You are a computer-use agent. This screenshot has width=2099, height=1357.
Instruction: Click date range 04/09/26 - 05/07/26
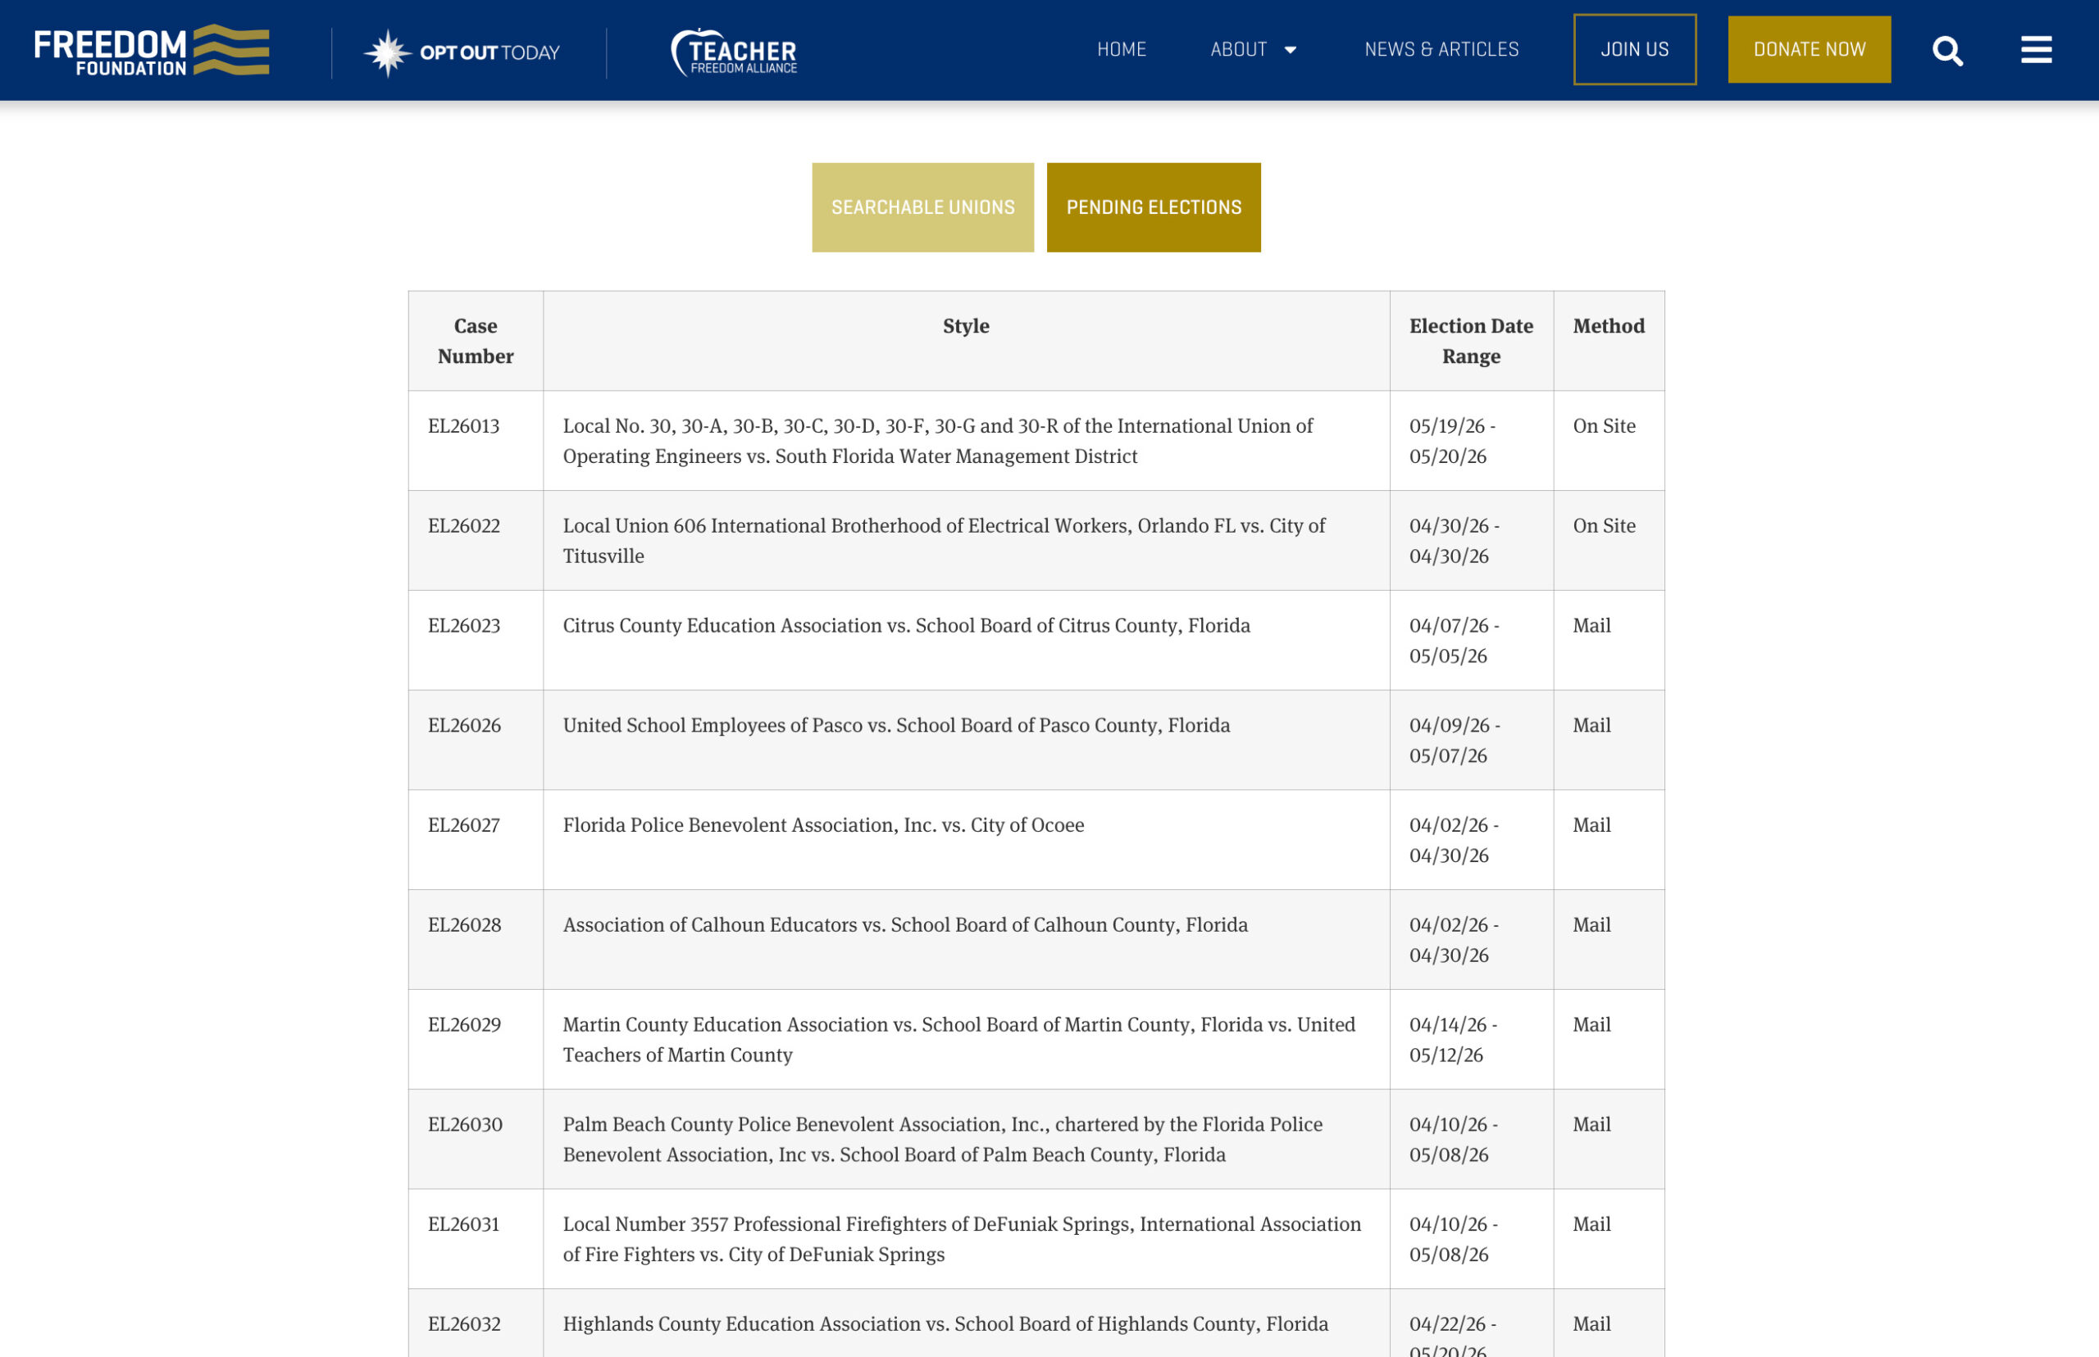click(x=1455, y=740)
